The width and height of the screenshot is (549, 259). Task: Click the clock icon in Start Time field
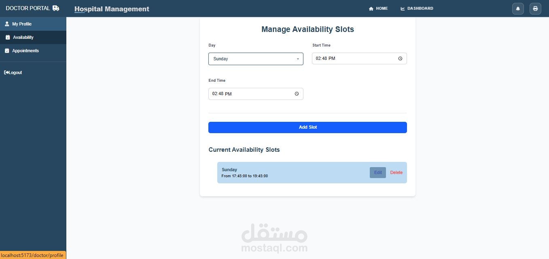coord(400,59)
